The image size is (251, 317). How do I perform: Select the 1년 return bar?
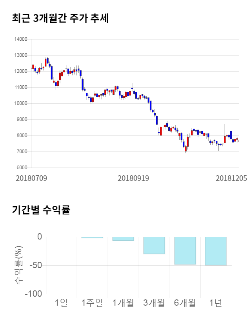(x=216, y=251)
